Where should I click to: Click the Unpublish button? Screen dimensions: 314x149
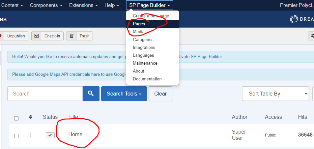(14, 36)
